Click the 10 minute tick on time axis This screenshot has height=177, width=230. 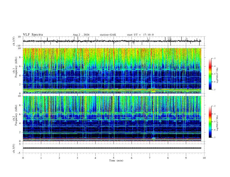(x=204, y=158)
